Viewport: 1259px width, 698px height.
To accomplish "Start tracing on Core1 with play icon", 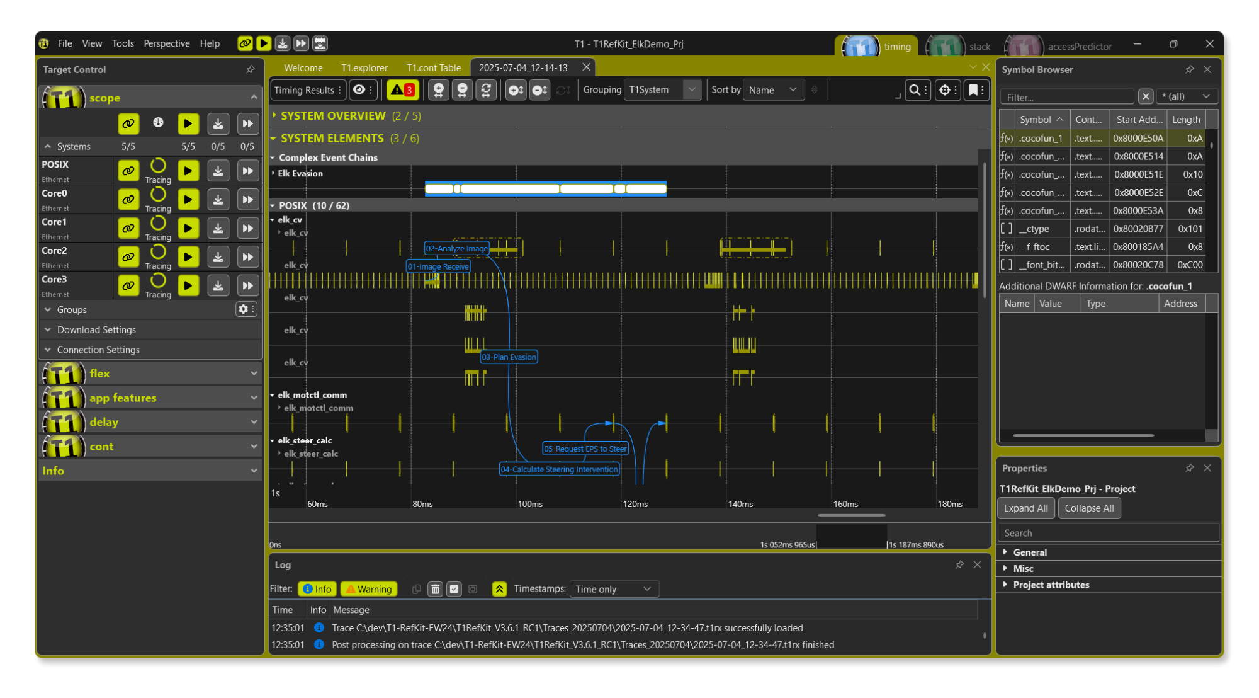I will (x=188, y=228).
